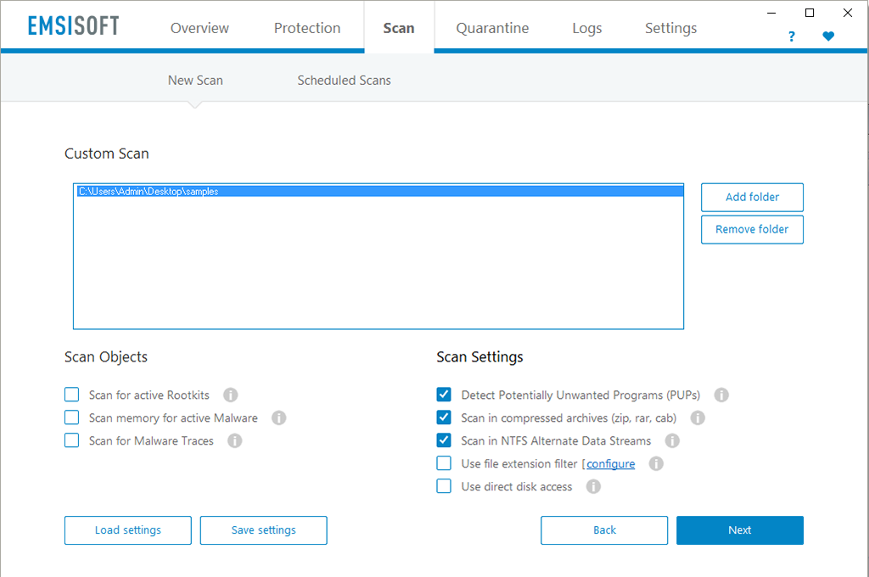Click the help question mark icon
The image size is (869, 577).
(x=792, y=36)
